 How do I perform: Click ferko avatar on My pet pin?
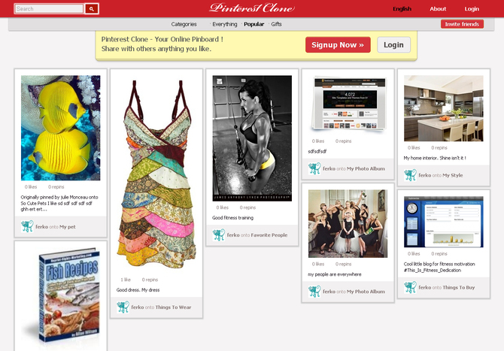(27, 226)
